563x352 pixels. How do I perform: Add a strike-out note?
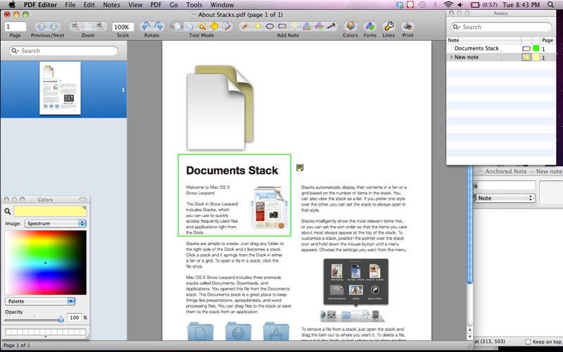coord(319,26)
